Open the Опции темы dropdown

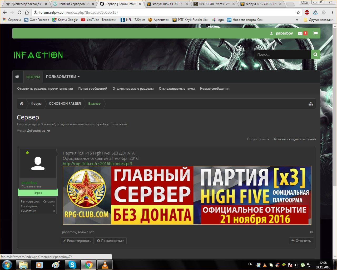pos(258,139)
